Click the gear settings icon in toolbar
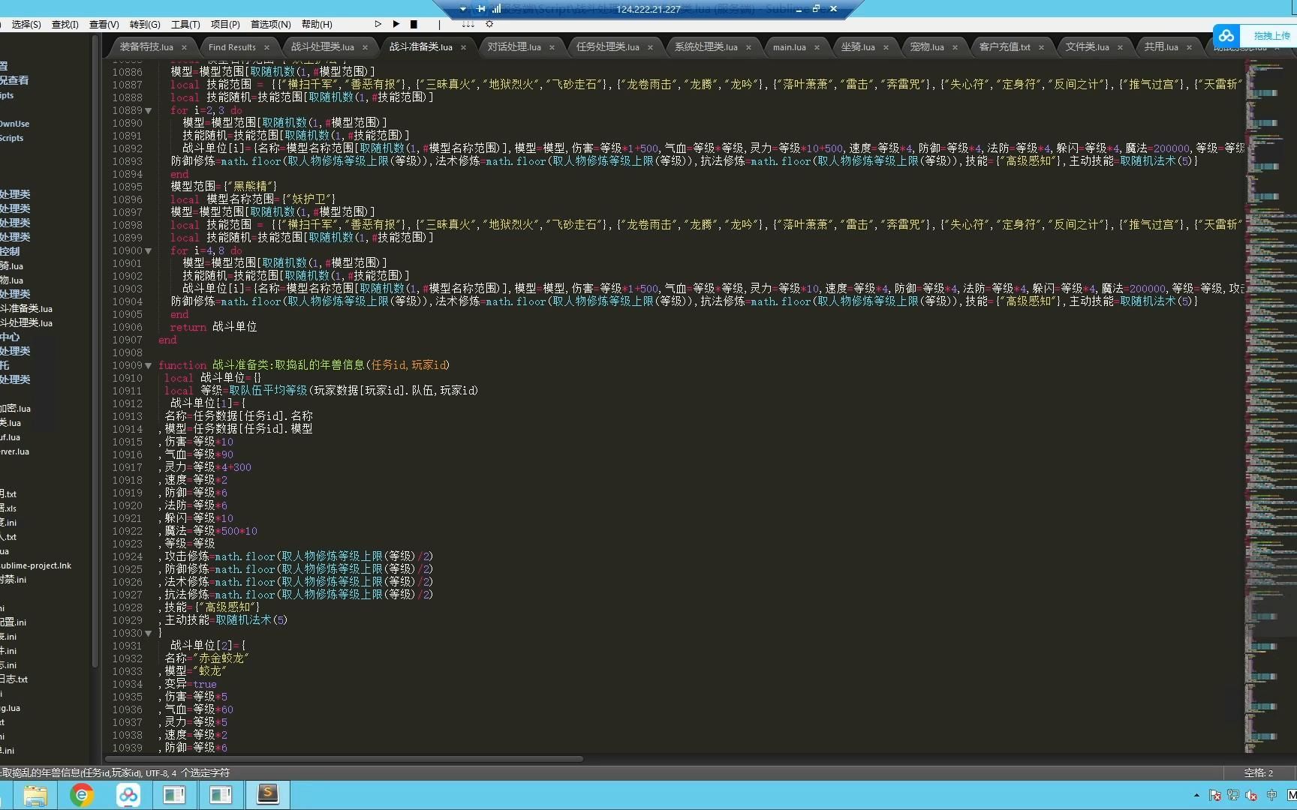This screenshot has width=1297, height=810. click(x=489, y=24)
